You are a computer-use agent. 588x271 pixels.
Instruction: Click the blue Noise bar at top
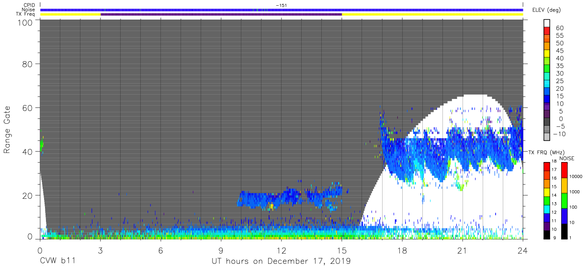(x=282, y=10)
